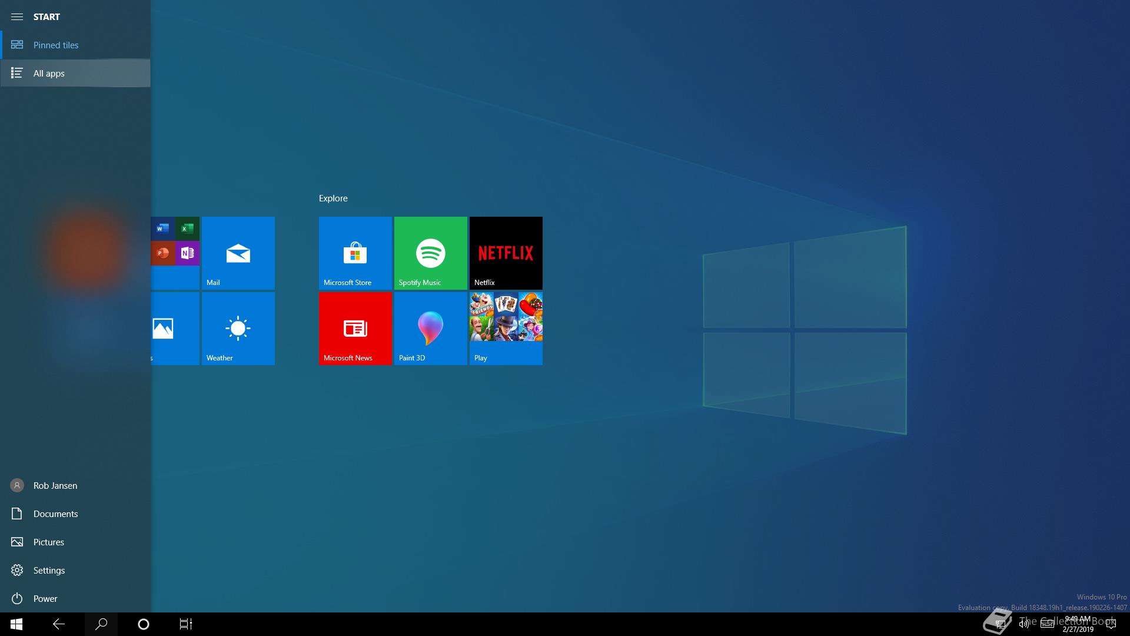Open Task View on the taskbar

pyautogui.click(x=186, y=624)
